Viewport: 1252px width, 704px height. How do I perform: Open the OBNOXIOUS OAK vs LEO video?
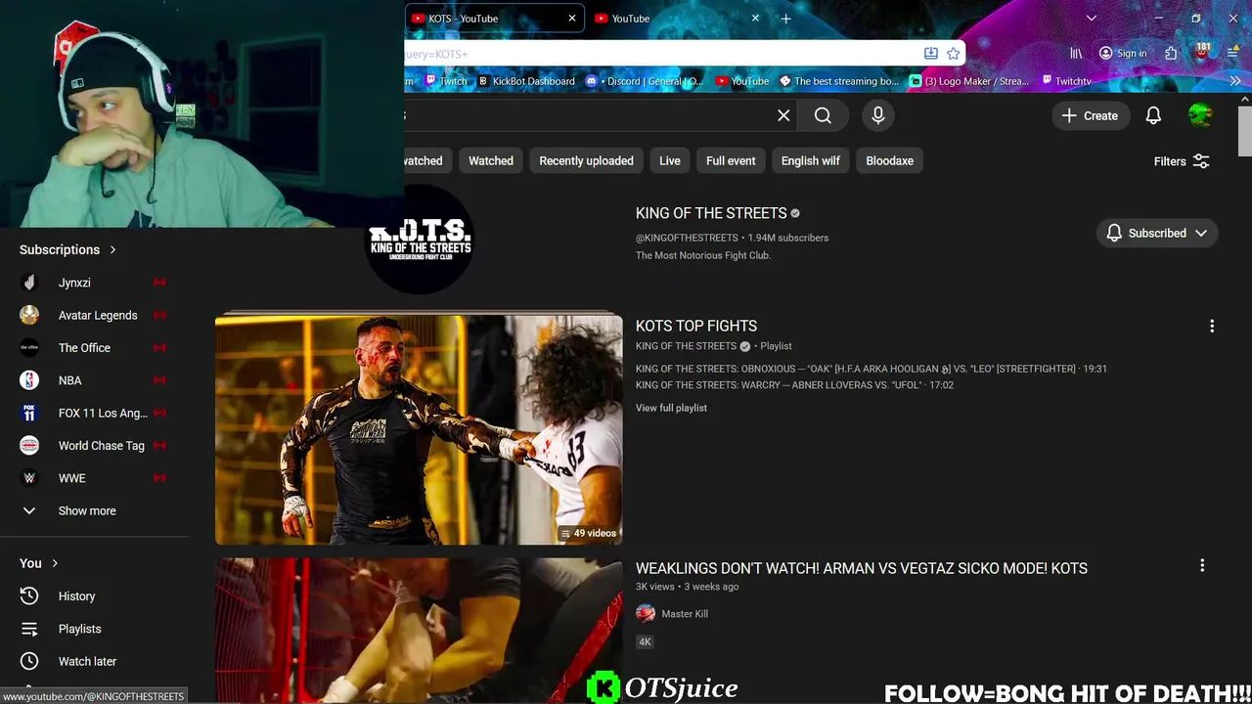point(872,369)
